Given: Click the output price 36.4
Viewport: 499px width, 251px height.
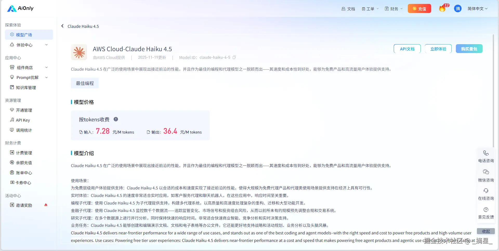Looking at the screenshot, I should (170, 131).
